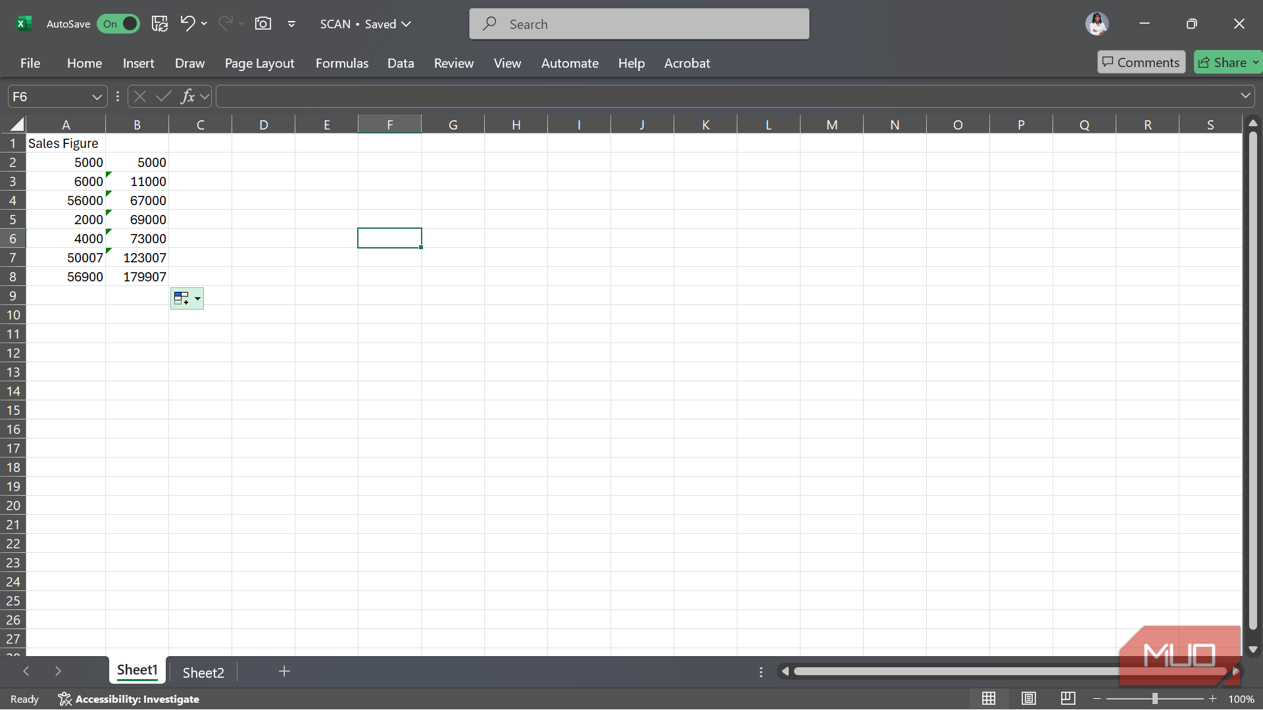Open the fx function dropdown arrow
This screenshot has height=710, width=1263.
205,97
